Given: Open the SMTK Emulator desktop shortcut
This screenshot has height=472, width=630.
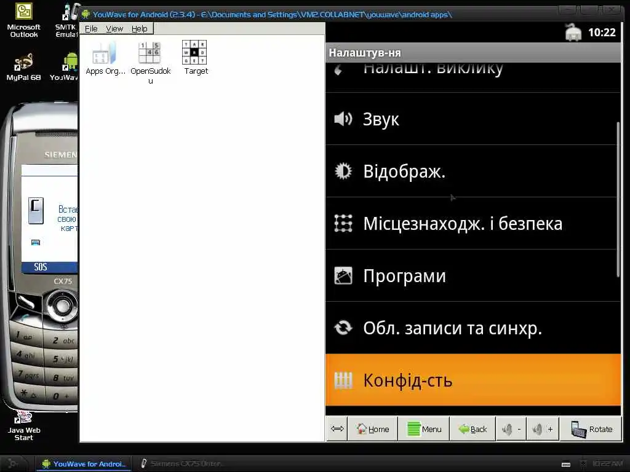Looking at the screenshot, I should [66, 20].
